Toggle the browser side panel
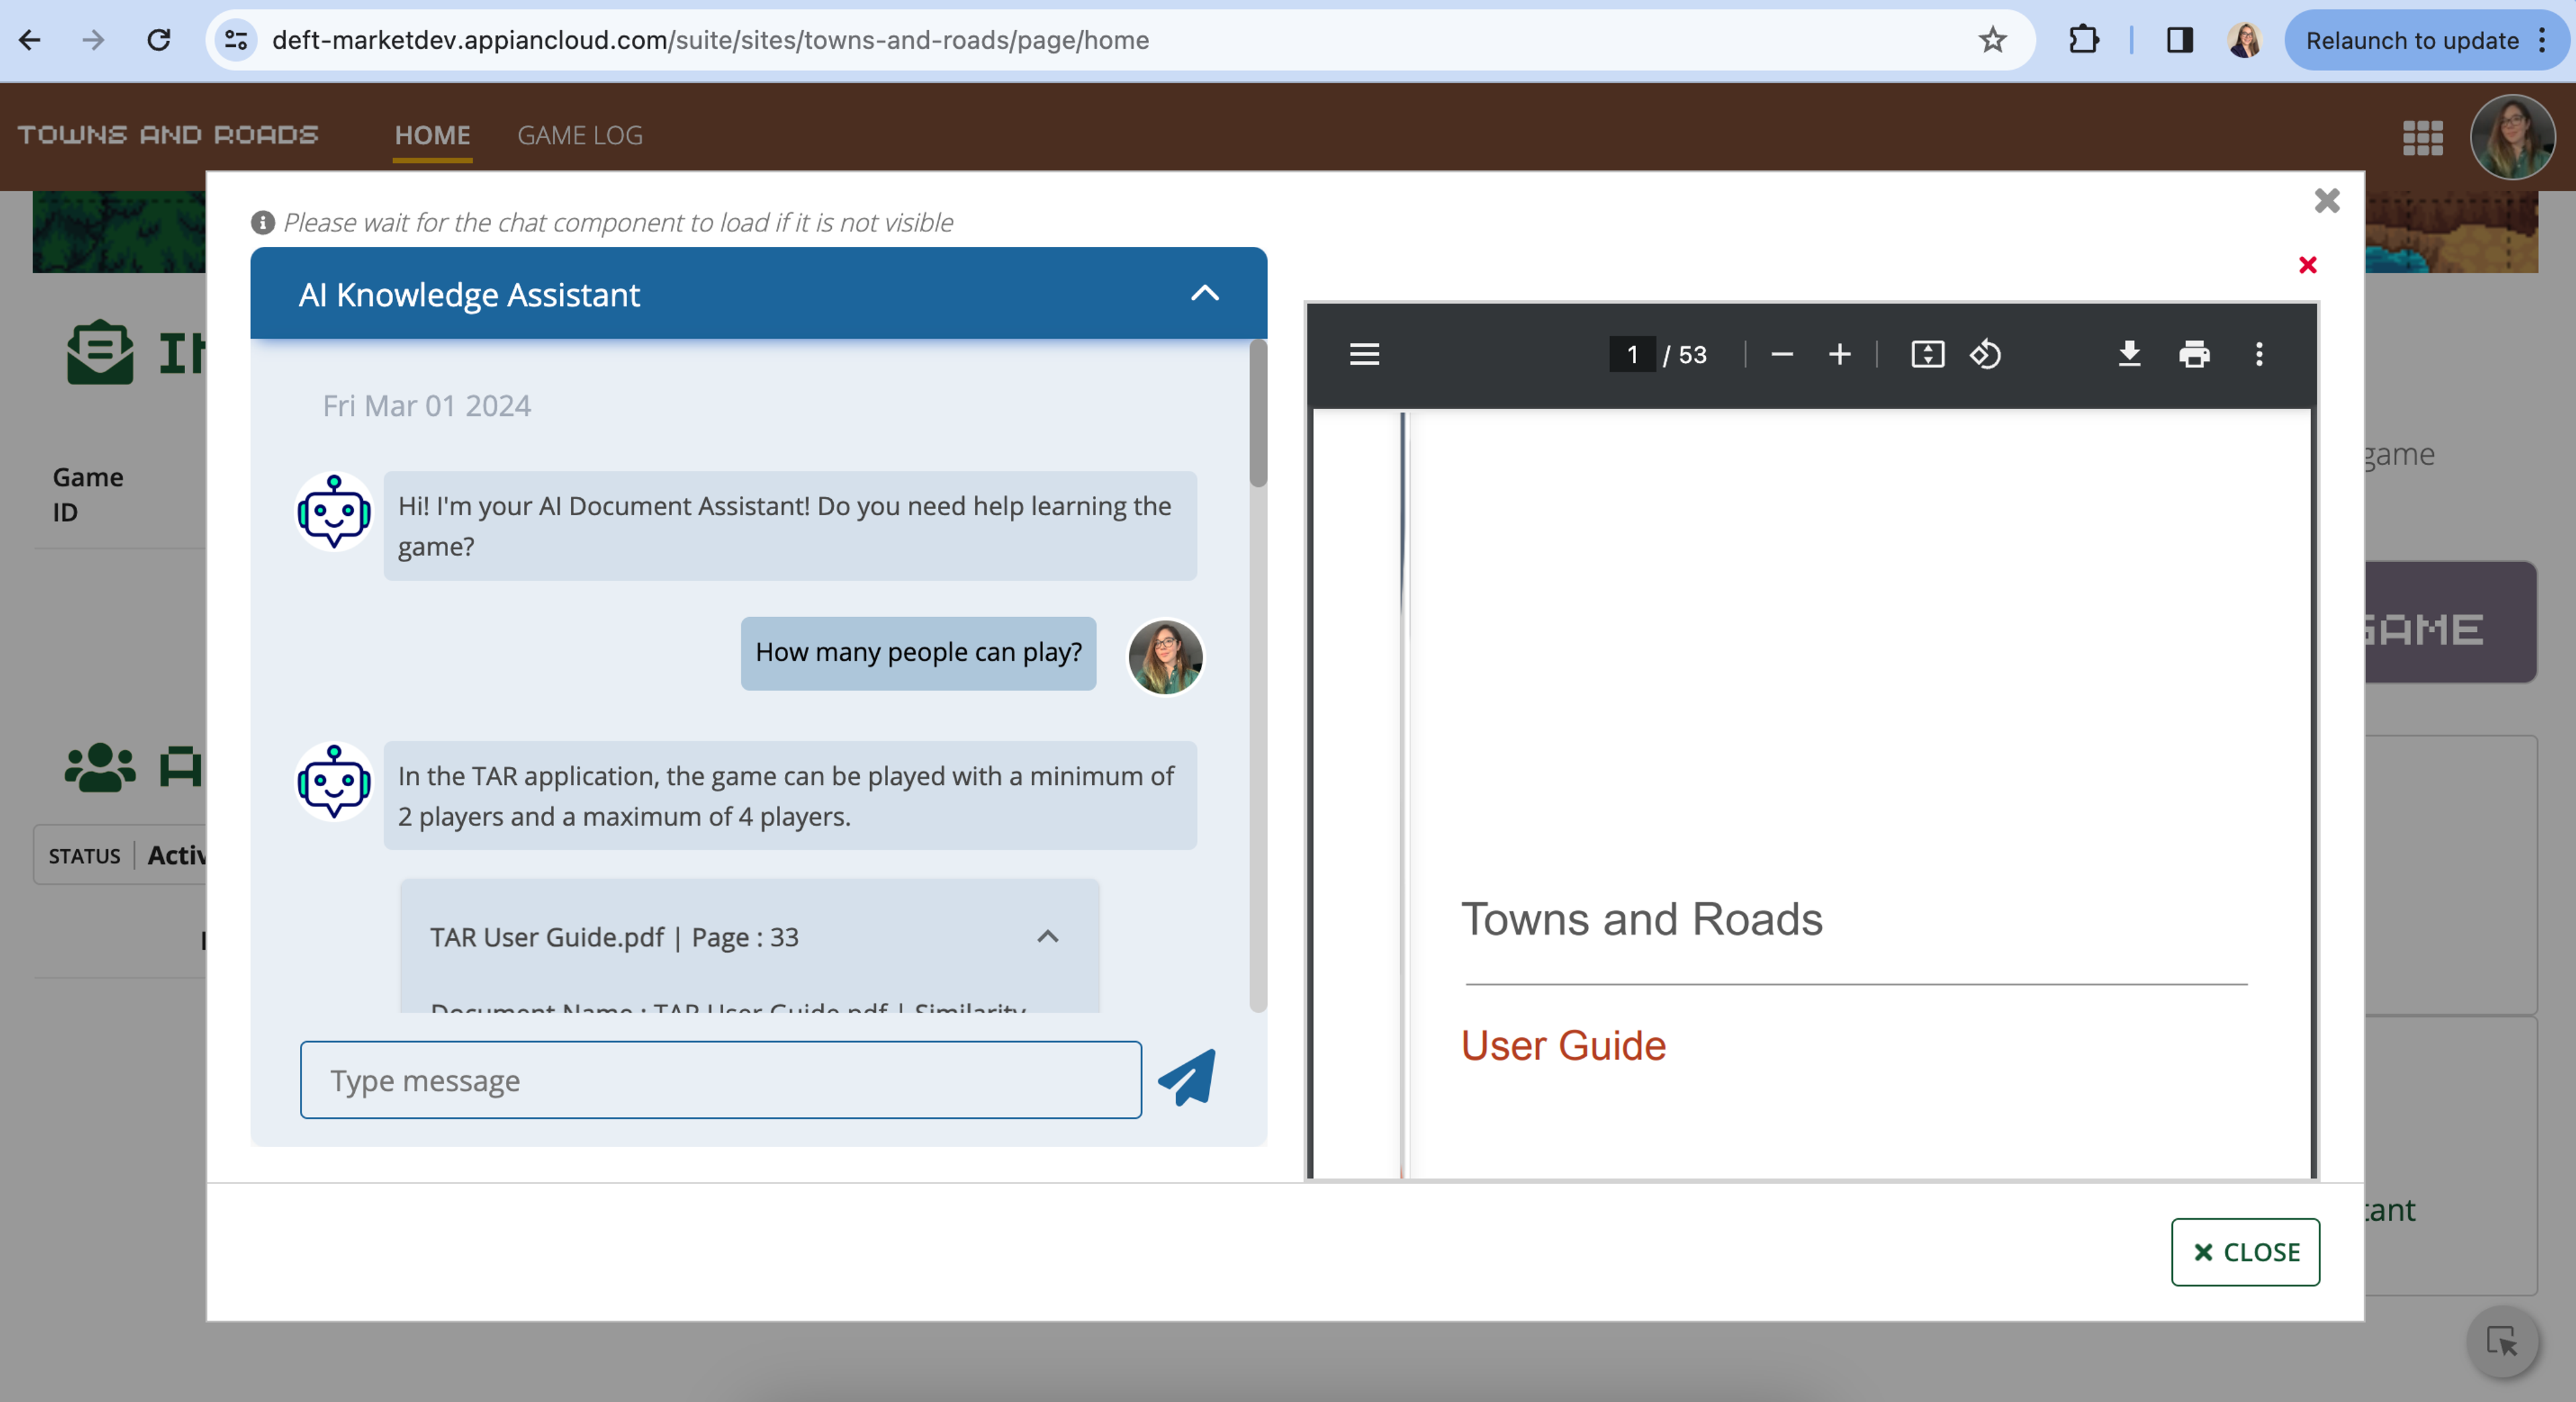 (2179, 40)
